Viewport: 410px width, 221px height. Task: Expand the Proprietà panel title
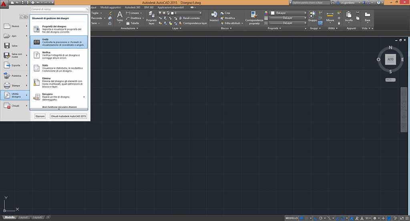click(x=274, y=28)
